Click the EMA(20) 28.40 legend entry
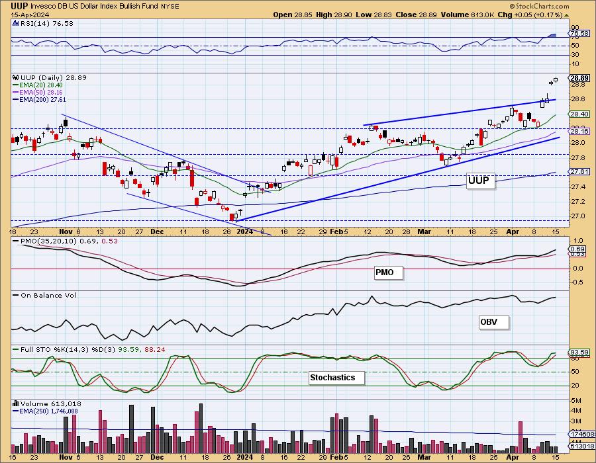This screenshot has height=463, width=596. pyautogui.click(x=38, y=85)
